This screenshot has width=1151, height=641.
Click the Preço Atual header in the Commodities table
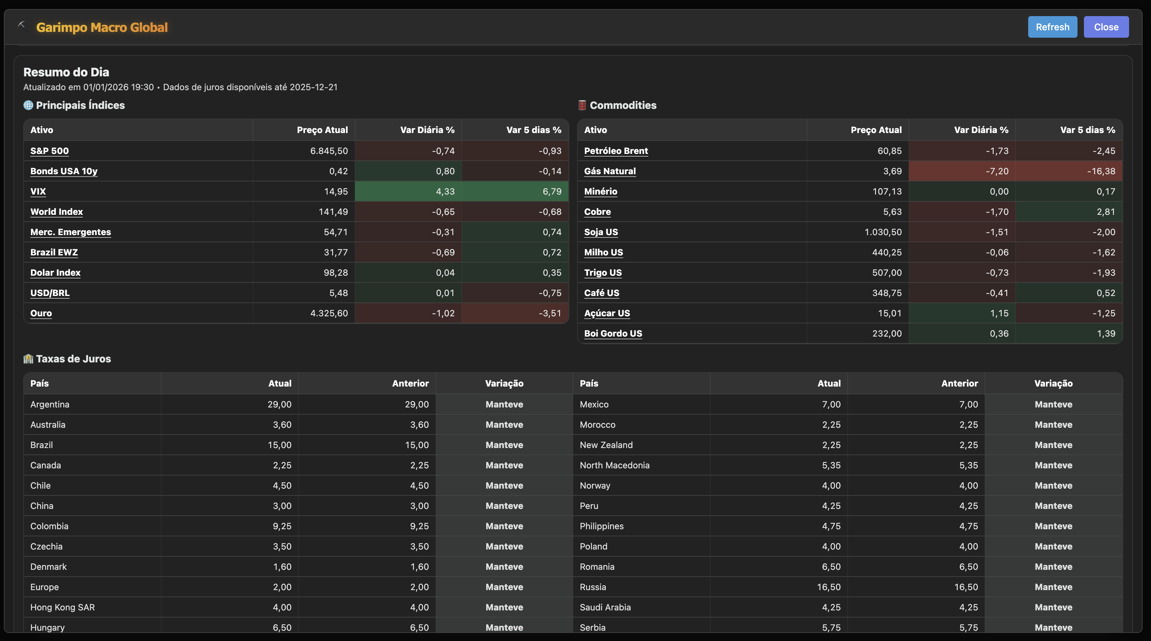tap(876, 130)
